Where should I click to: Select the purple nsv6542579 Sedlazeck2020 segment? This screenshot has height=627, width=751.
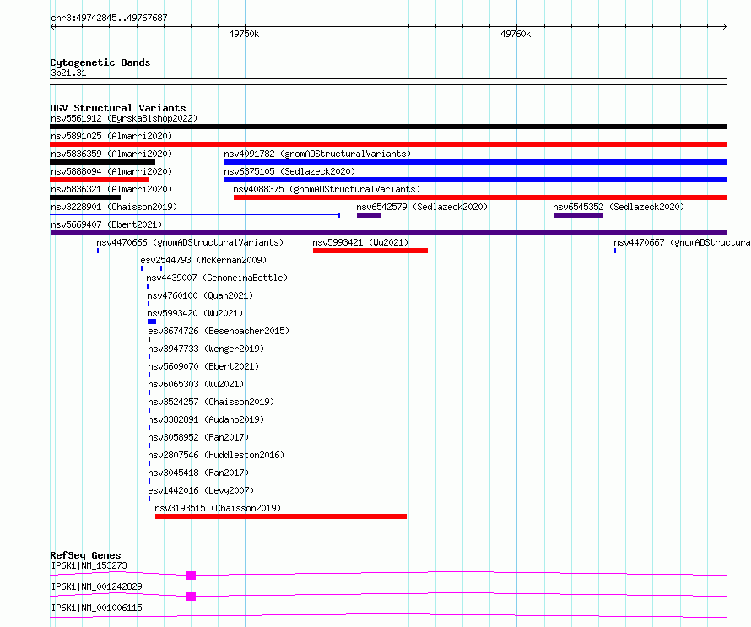pyautogui.click(x=369, y=215)
